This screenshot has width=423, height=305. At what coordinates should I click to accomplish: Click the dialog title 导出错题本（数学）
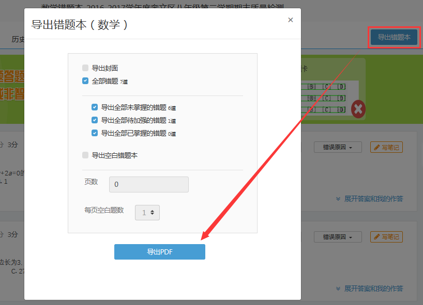79,25
